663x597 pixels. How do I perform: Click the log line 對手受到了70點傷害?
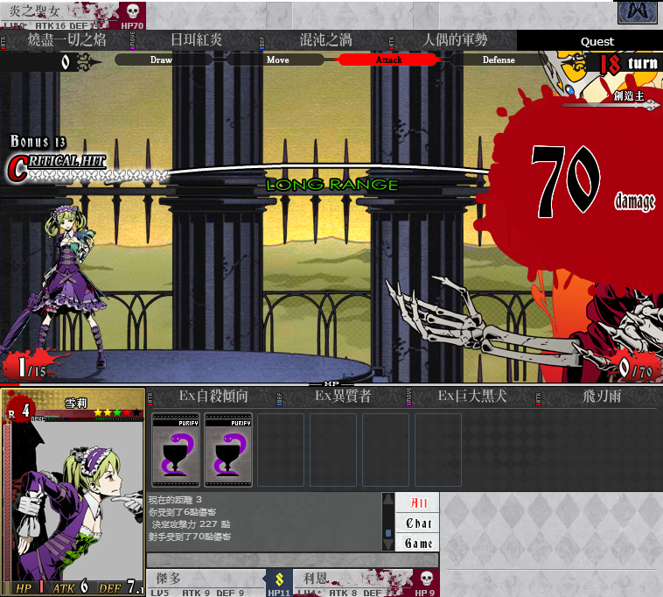[190, 537]
